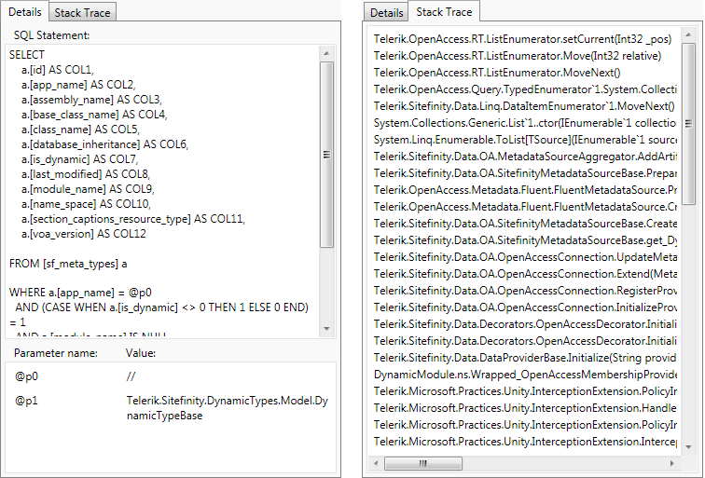Click the line a.[base_class_name] AS COL4
Screen dimensions: 705x478
(94, 114)
